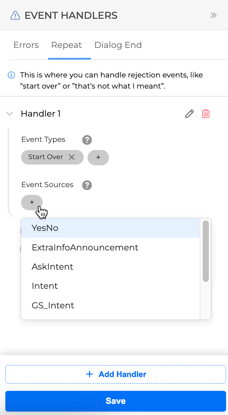Click the warning triangle icon in header

15,15
